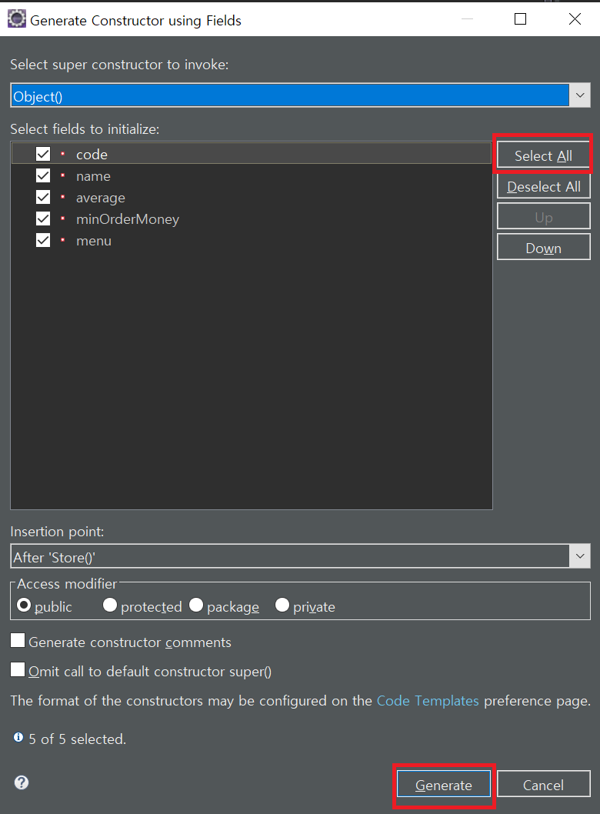
Task: Uncheck the name field checkbox
Action: coord(43,176)
